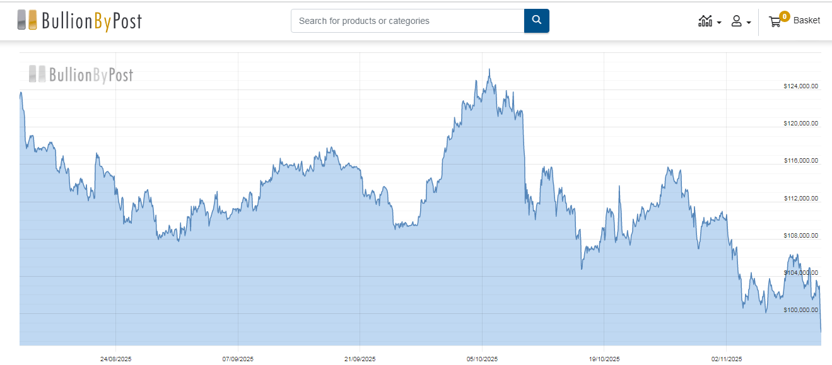Click the user account icon
The width and height of the screenshot is (832, 365).
736,21
